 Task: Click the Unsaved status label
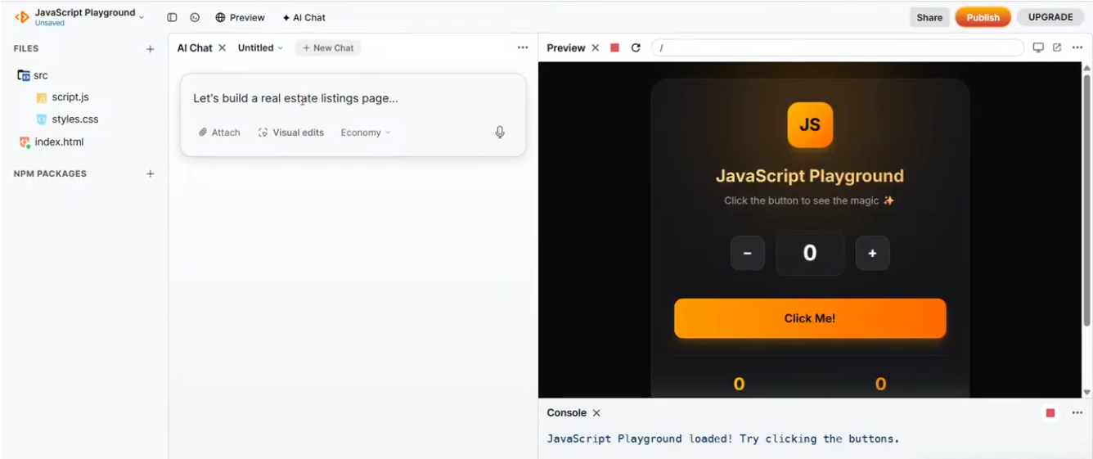49,24
